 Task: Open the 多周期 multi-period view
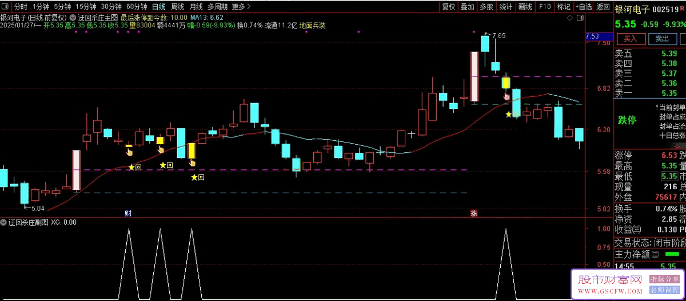pyautogui.click(x=217, y=7)
